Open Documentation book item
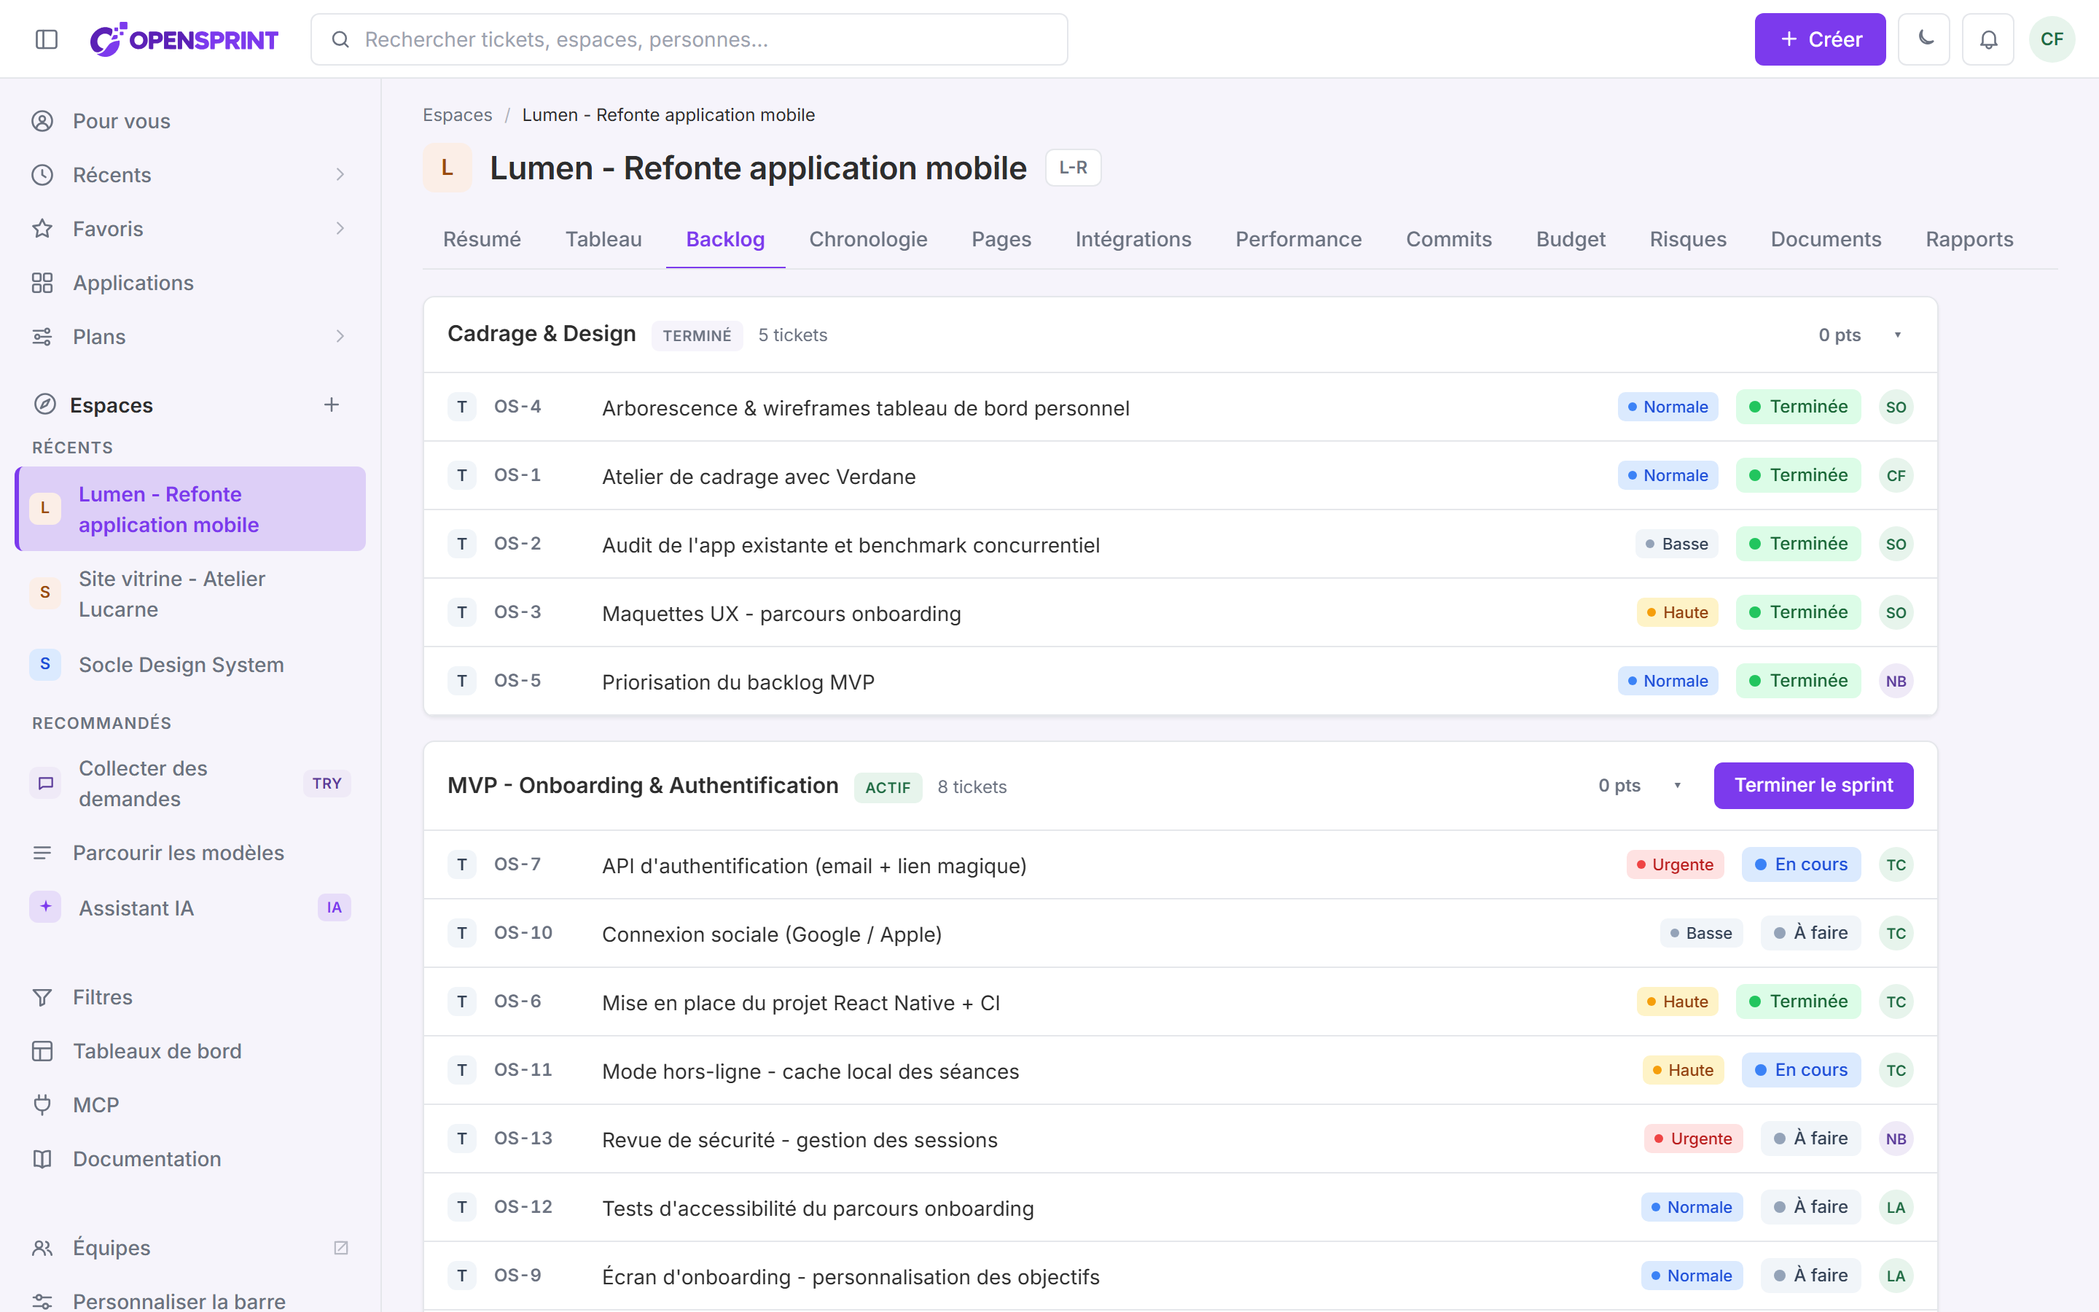This screenshot has height=1312, width=2099. pyautogui.click(x=191, y=1158)
